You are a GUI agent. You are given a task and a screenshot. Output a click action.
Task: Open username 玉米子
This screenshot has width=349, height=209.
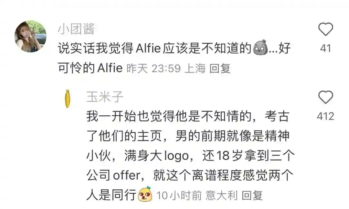tap(105, 97)
